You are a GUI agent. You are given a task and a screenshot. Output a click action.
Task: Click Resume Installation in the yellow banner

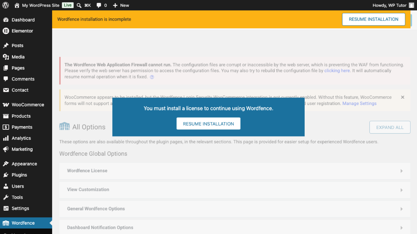tap(373, 19)
